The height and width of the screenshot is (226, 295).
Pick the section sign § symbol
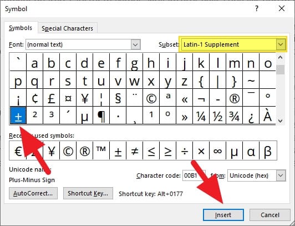(x=118, y=98)
